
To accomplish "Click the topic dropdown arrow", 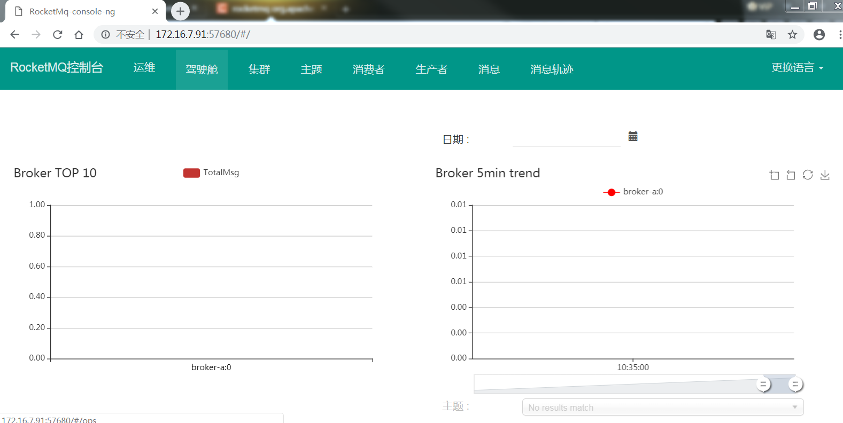I will [795, 407].
